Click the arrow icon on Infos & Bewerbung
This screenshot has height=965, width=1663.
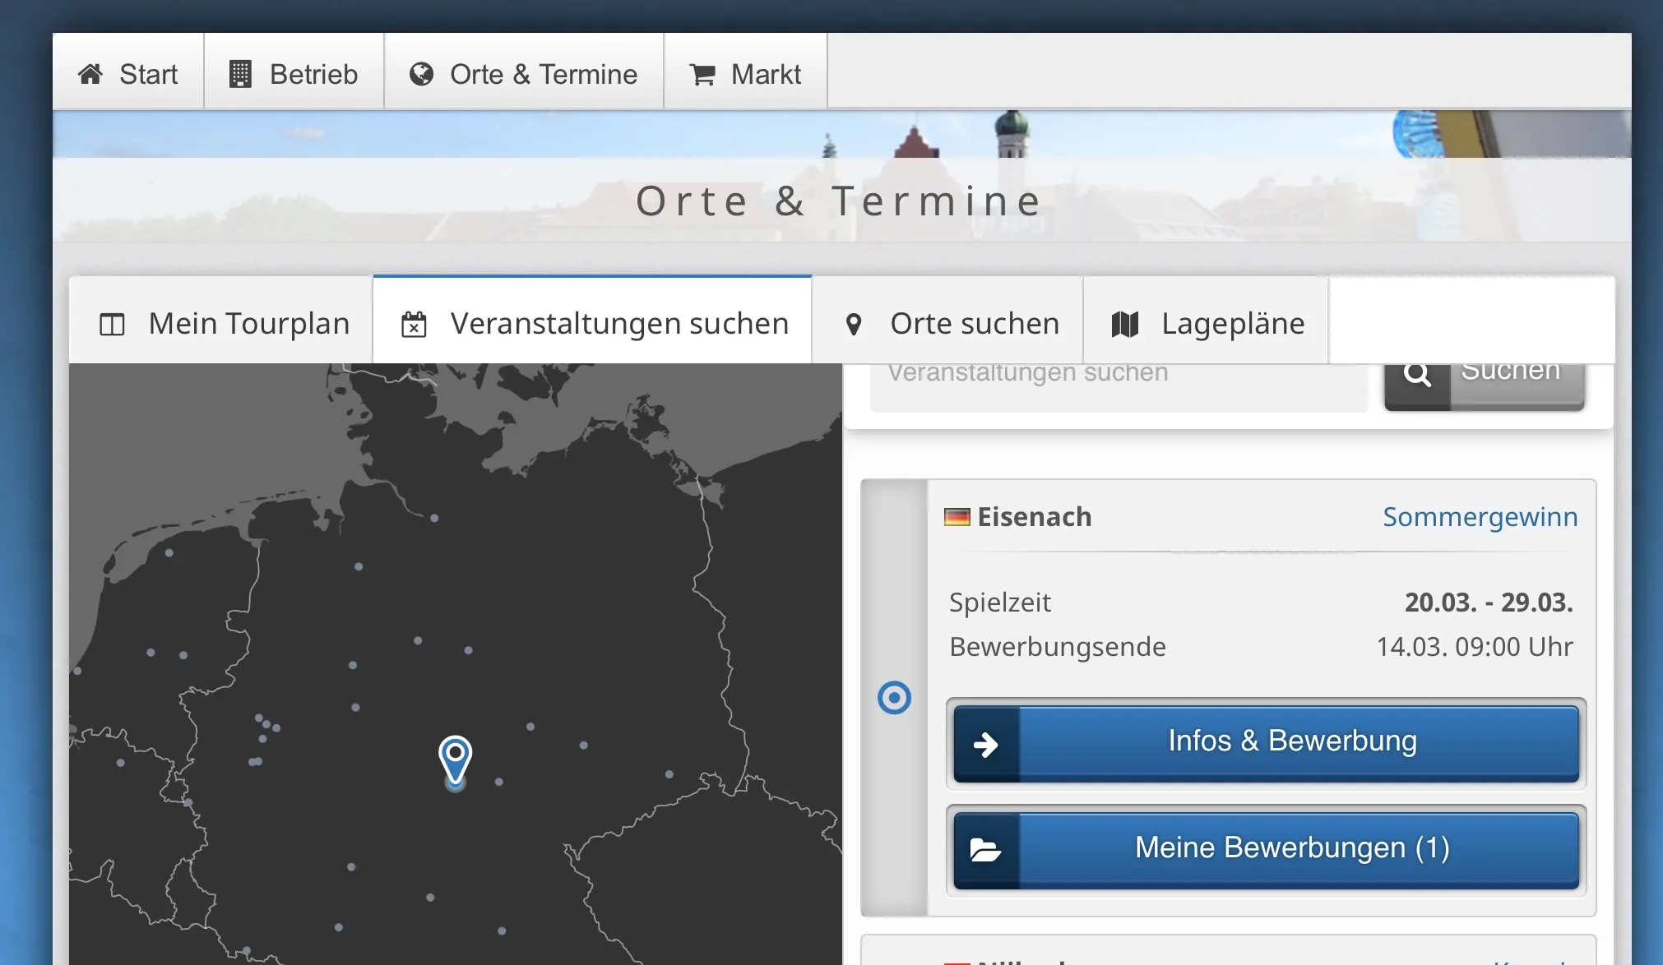coord(985,745)
